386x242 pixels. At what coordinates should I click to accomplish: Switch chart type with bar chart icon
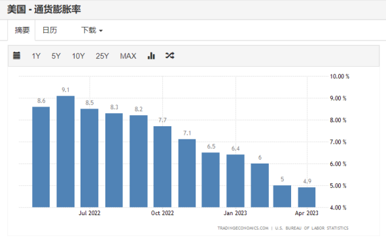(151, 56)
